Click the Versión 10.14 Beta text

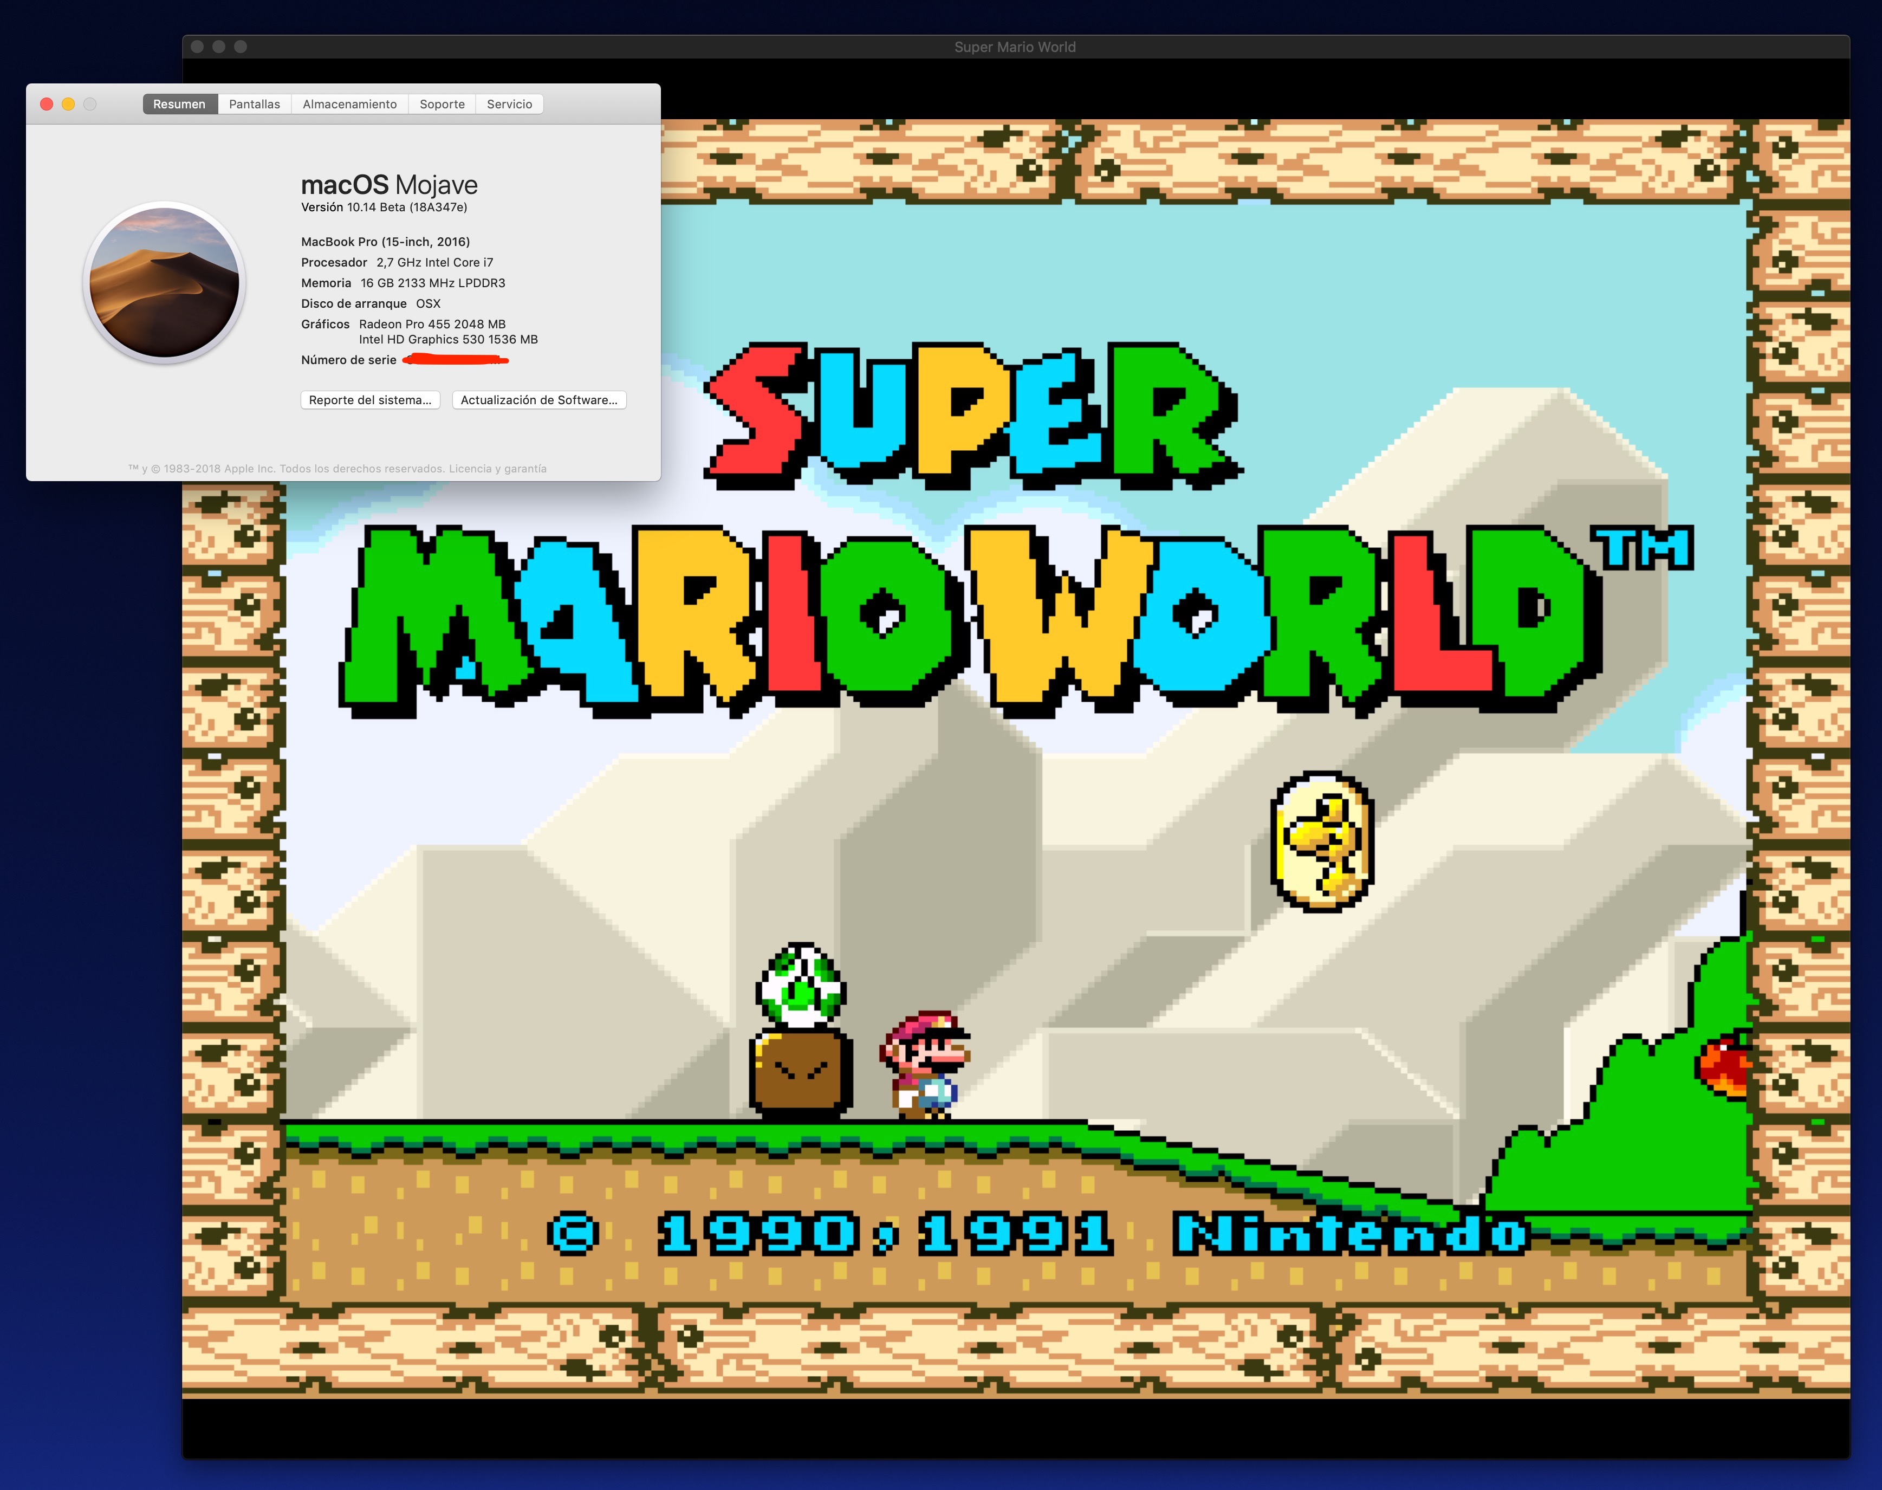(x=384, y=207)
